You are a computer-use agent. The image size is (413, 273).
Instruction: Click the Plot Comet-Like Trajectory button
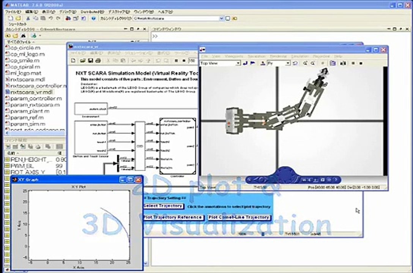tap(239, 218)
